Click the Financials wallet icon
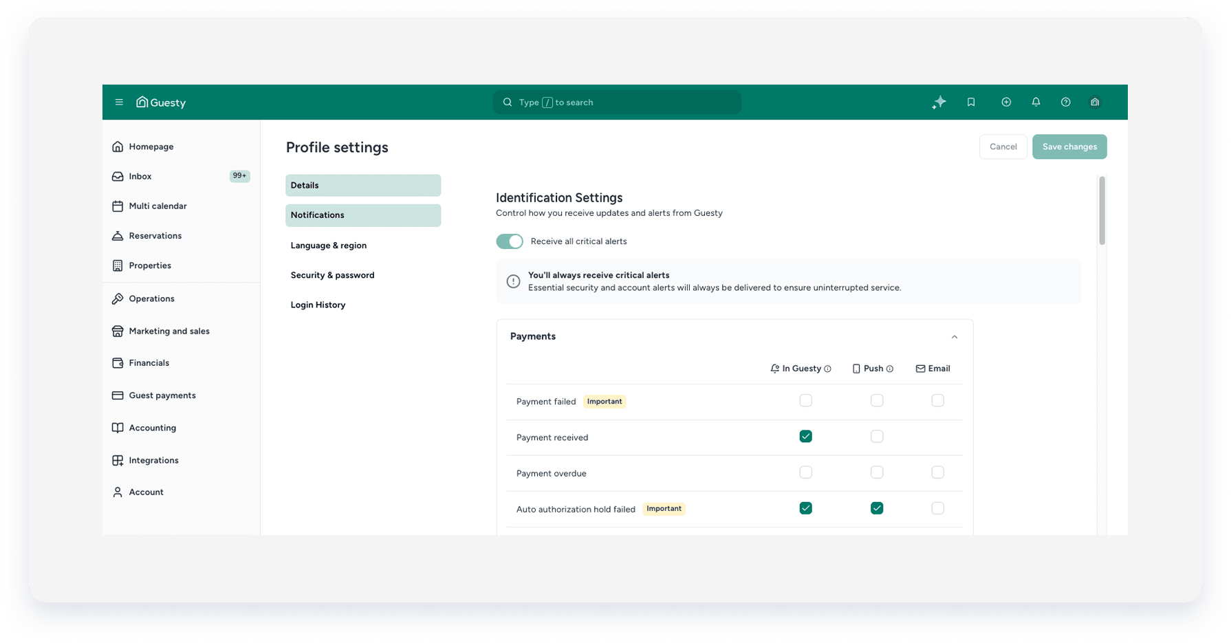The width and height of the screenshot is (1231, 643). (x=118, y=362)
